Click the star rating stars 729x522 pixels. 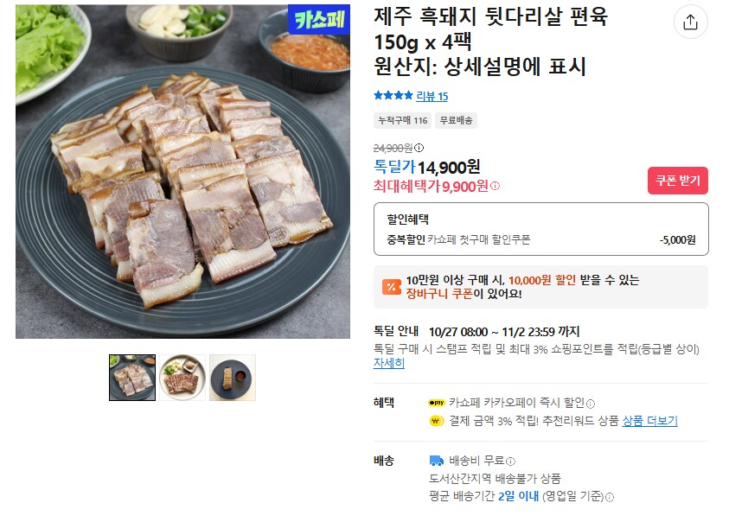point(392,95)
